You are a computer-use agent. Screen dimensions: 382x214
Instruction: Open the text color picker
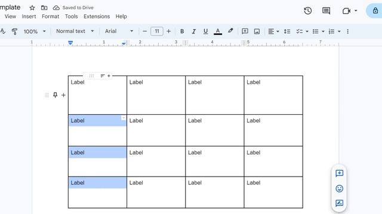[x=218, y=32]
